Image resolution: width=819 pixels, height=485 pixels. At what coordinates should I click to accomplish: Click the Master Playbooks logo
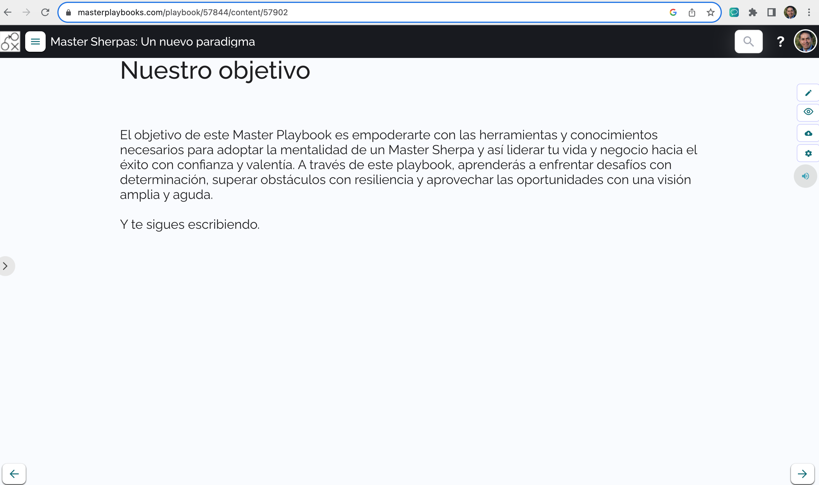10,42
